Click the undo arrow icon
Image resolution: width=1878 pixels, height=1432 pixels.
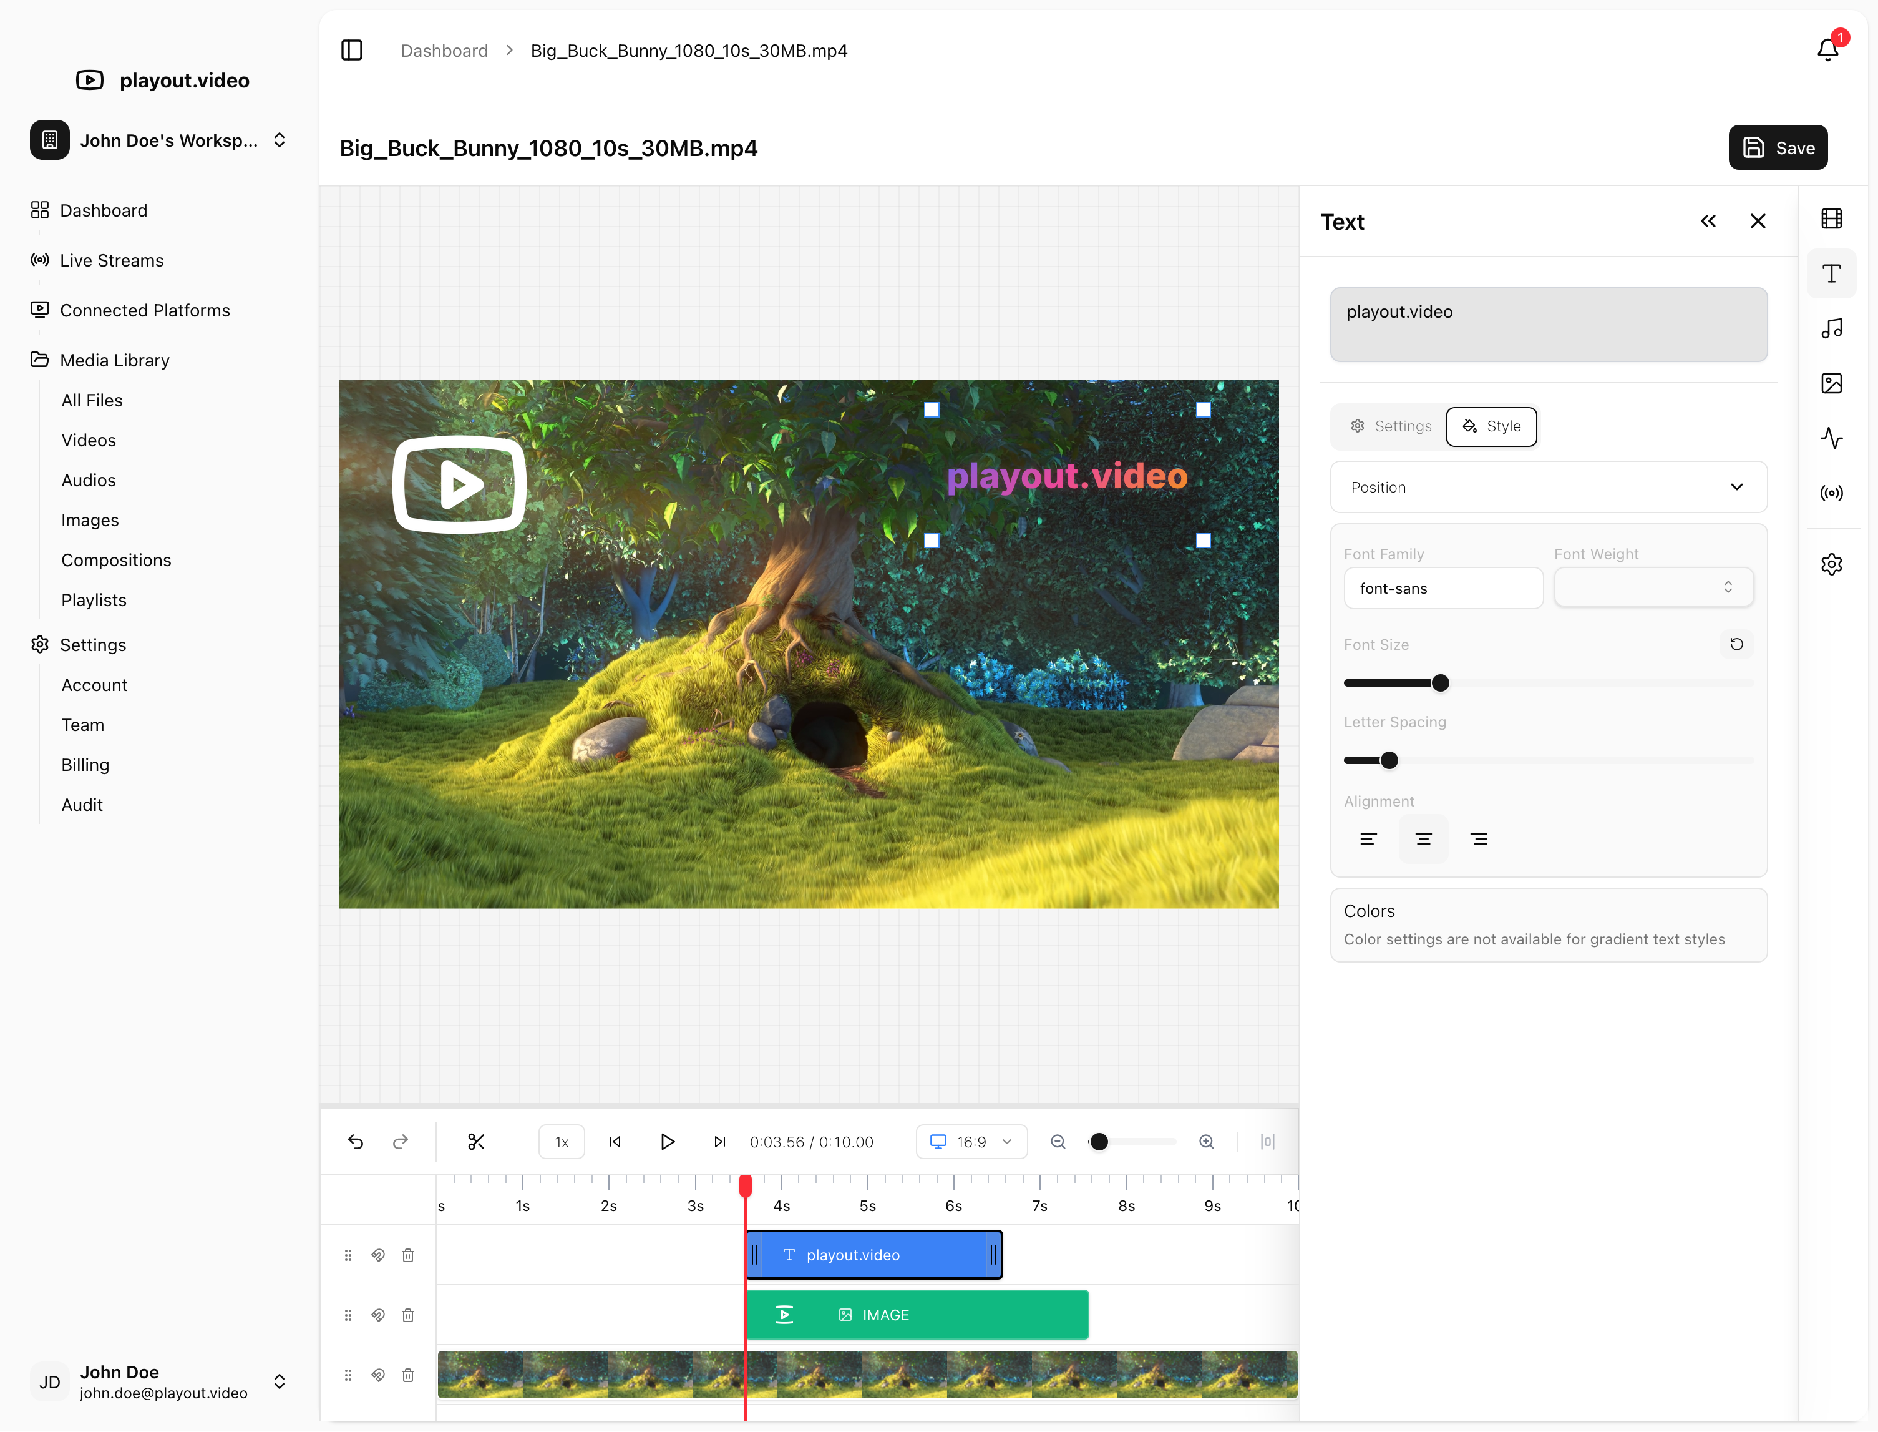pos(356,1141)
